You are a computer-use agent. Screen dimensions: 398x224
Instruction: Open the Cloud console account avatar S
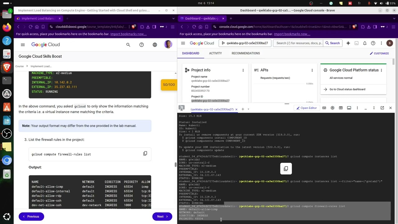390,43
